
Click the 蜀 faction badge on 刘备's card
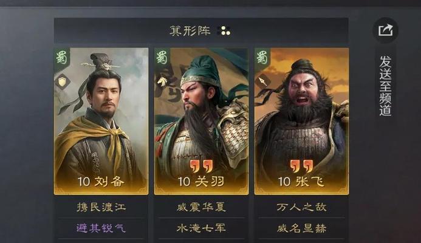(x=62, y=56)
